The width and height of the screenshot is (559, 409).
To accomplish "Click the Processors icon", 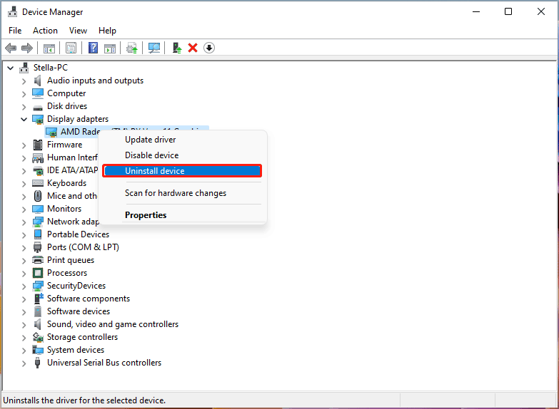I will click(38, 273).
